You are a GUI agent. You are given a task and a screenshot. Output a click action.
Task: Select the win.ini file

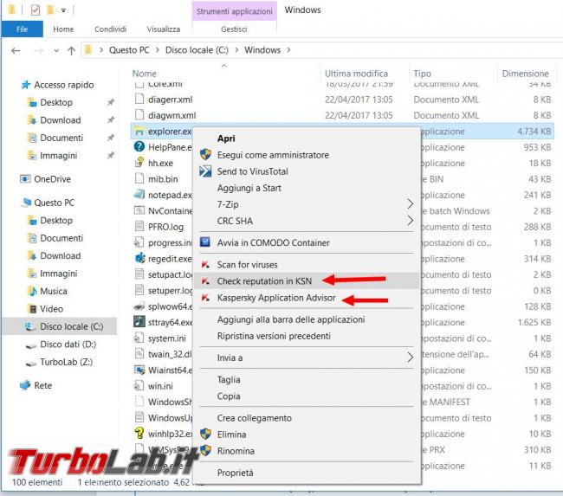pyautogui.click(x=160, y=386)
